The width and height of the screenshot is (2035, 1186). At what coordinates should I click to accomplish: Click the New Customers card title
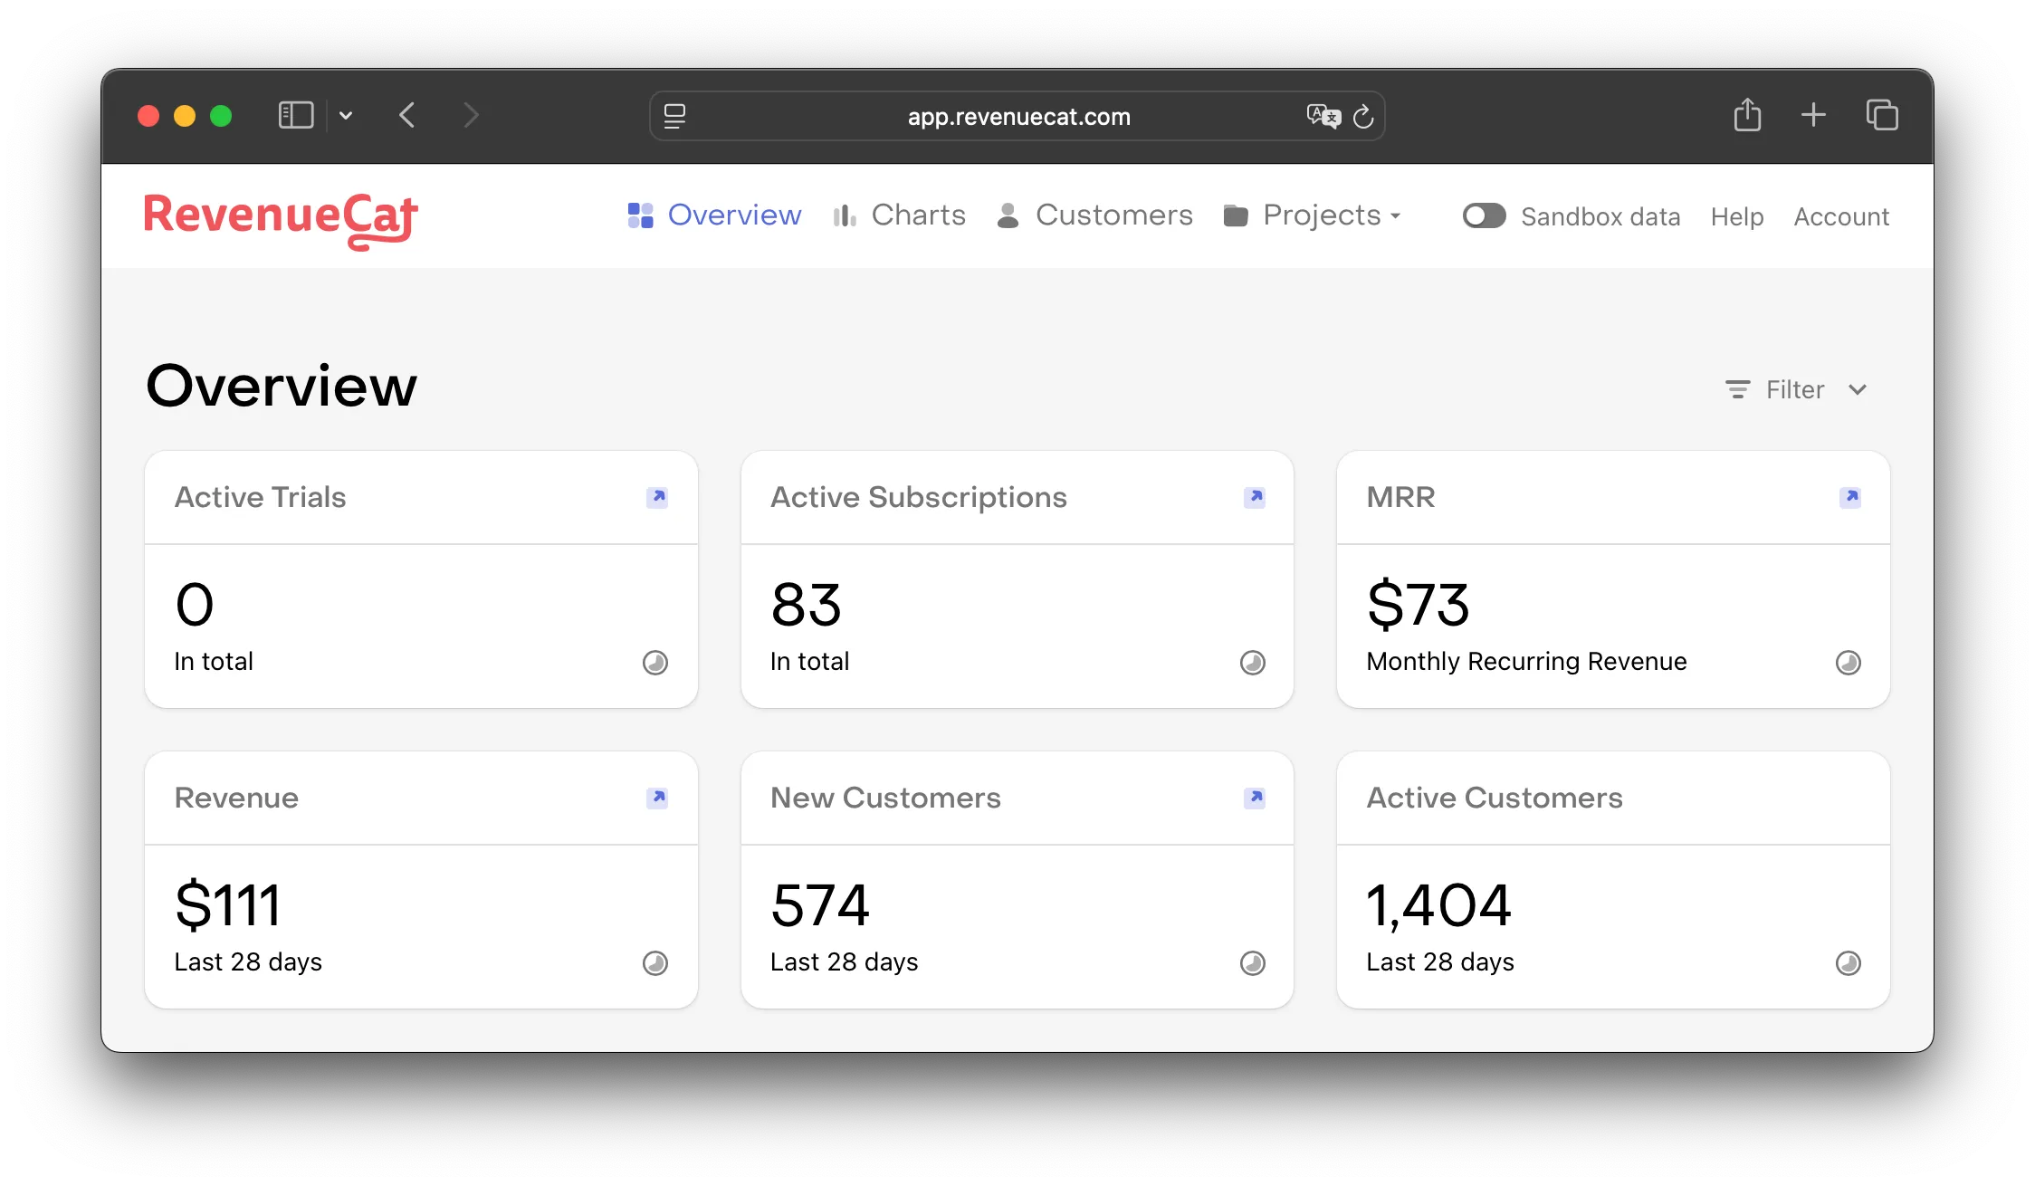click(885, 798)
